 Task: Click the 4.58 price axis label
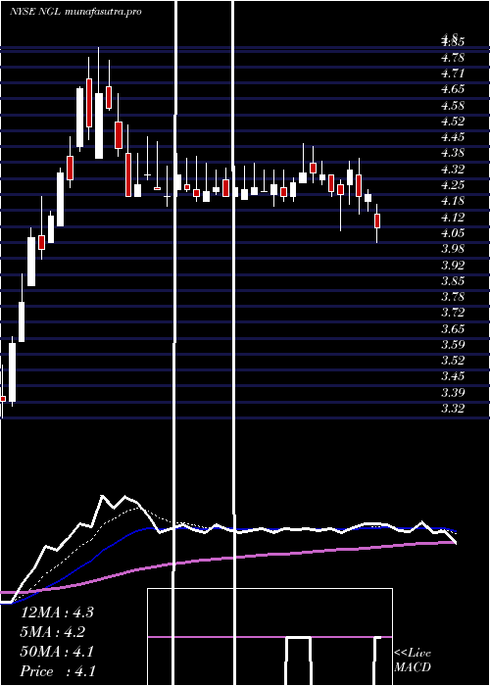coord(453,106)
